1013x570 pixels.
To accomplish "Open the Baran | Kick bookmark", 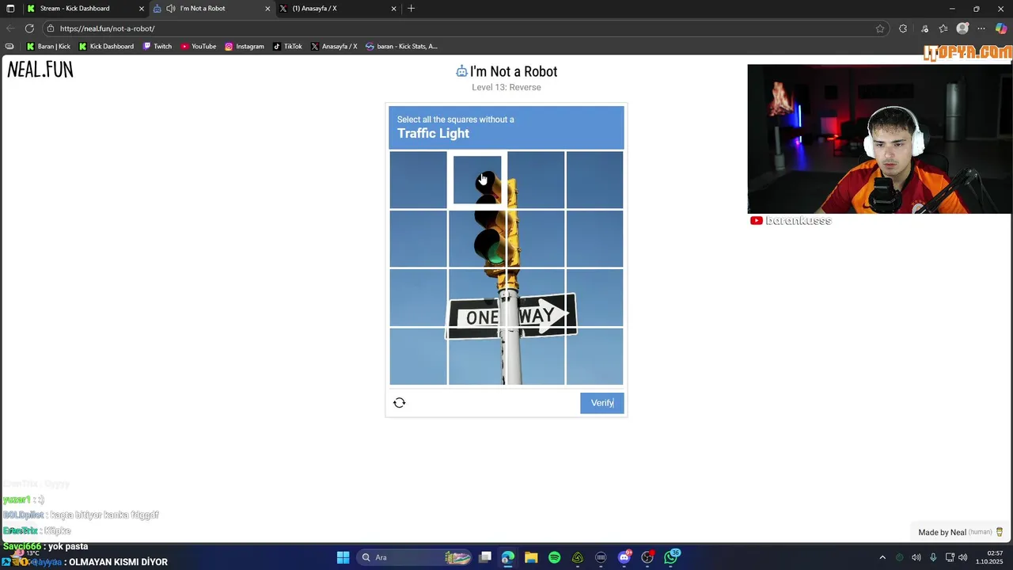I will point(48,46).
